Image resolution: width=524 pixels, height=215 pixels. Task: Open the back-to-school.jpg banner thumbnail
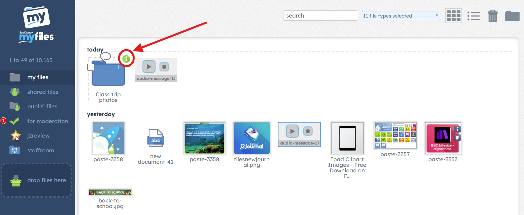pyautogui.click(x=110, y=192)
